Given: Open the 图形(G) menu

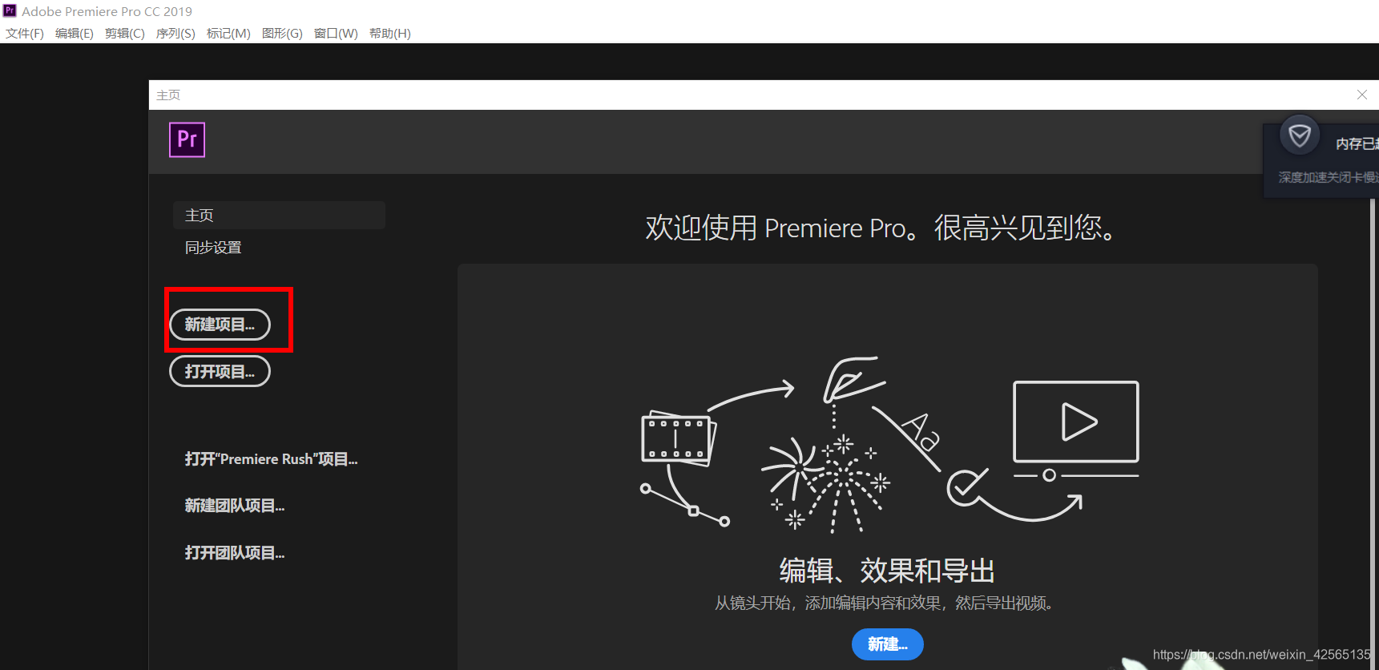Looking at the screenshot, I should (282, 33).
